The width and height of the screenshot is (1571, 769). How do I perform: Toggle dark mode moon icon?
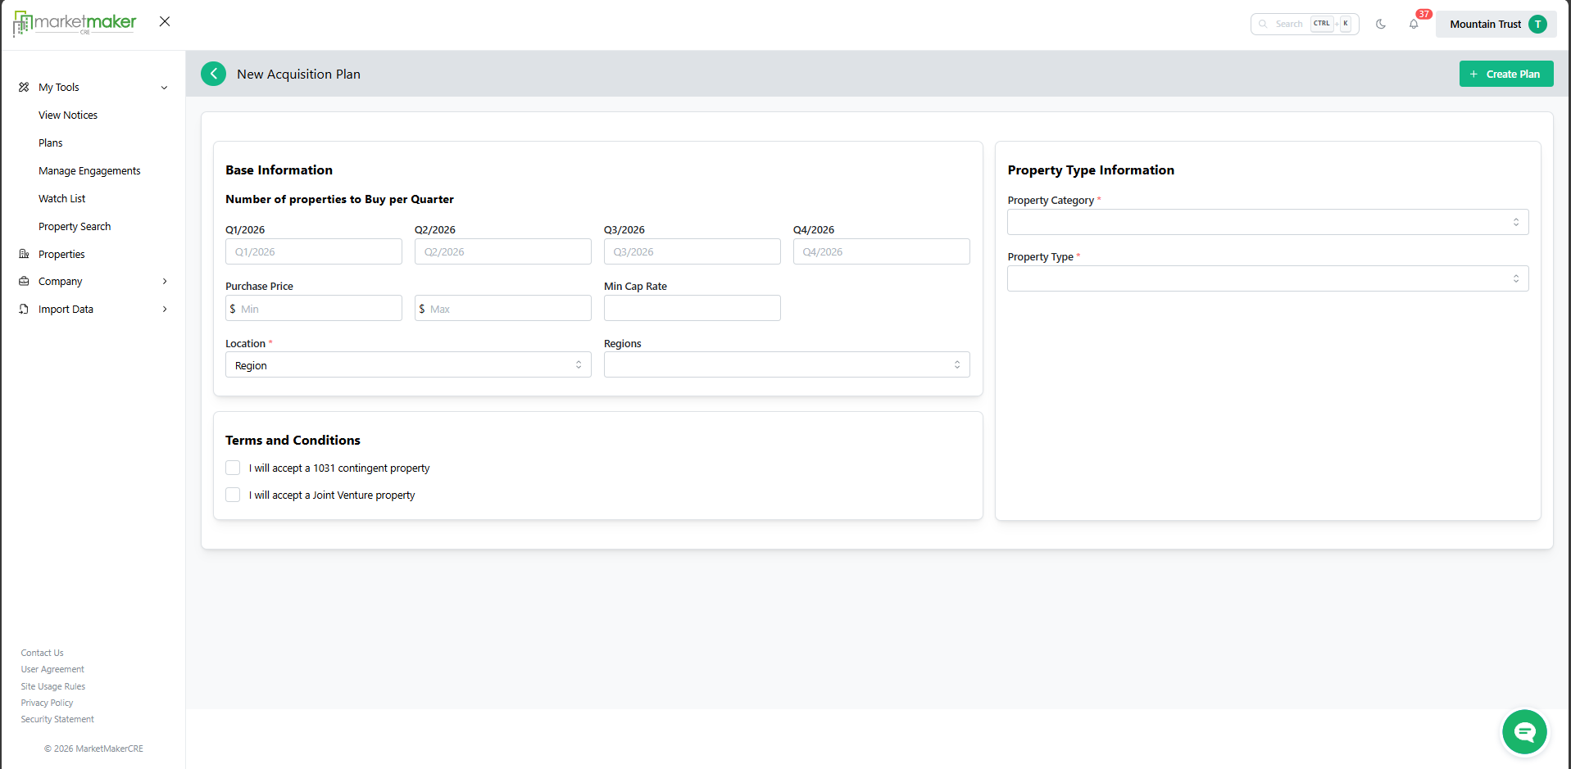[1381, 24]
